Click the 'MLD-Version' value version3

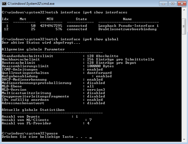[x=96, y=90]
